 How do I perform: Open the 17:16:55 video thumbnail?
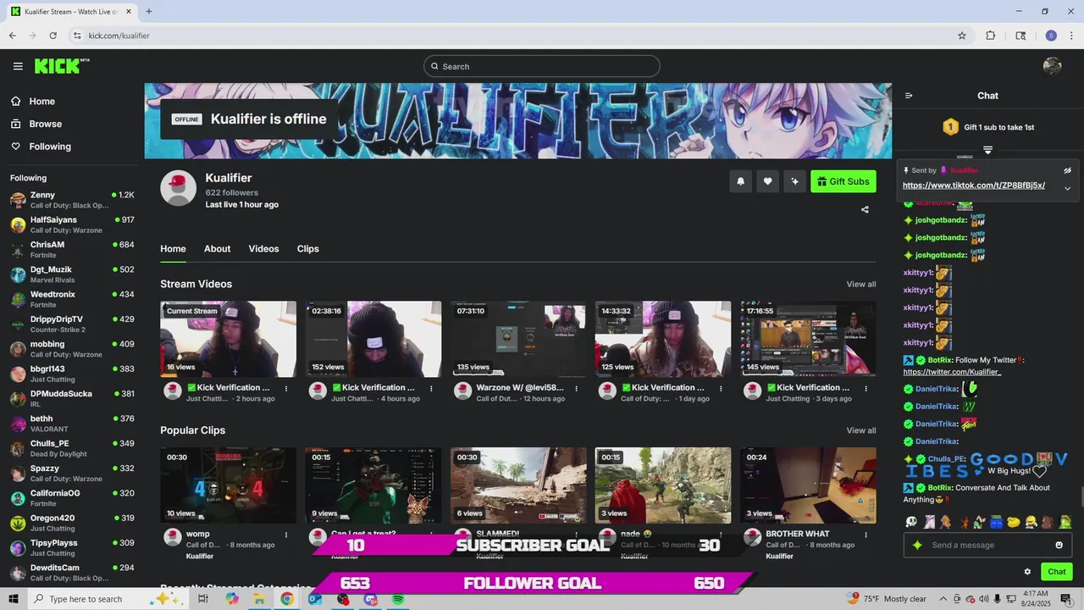coord(808,339)
